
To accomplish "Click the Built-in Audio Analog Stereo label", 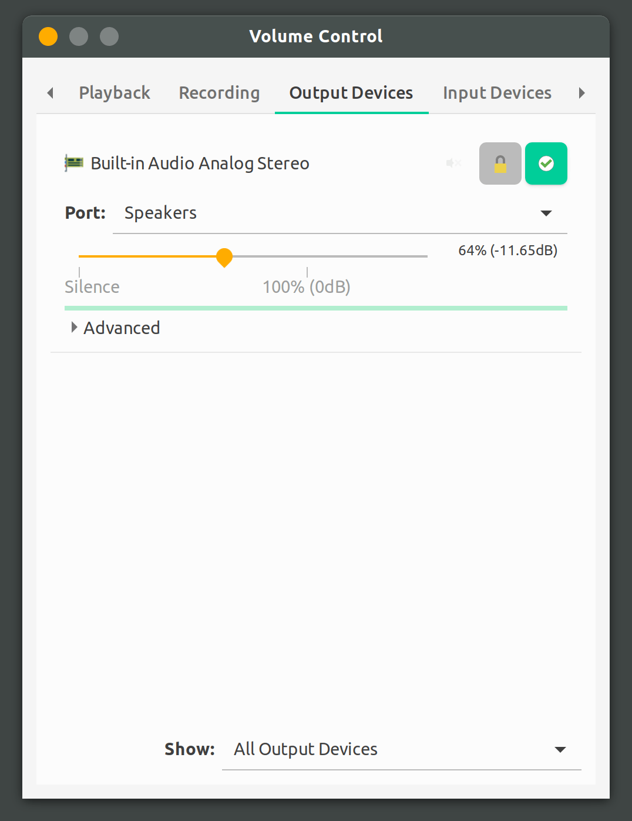I will (200, 163).
